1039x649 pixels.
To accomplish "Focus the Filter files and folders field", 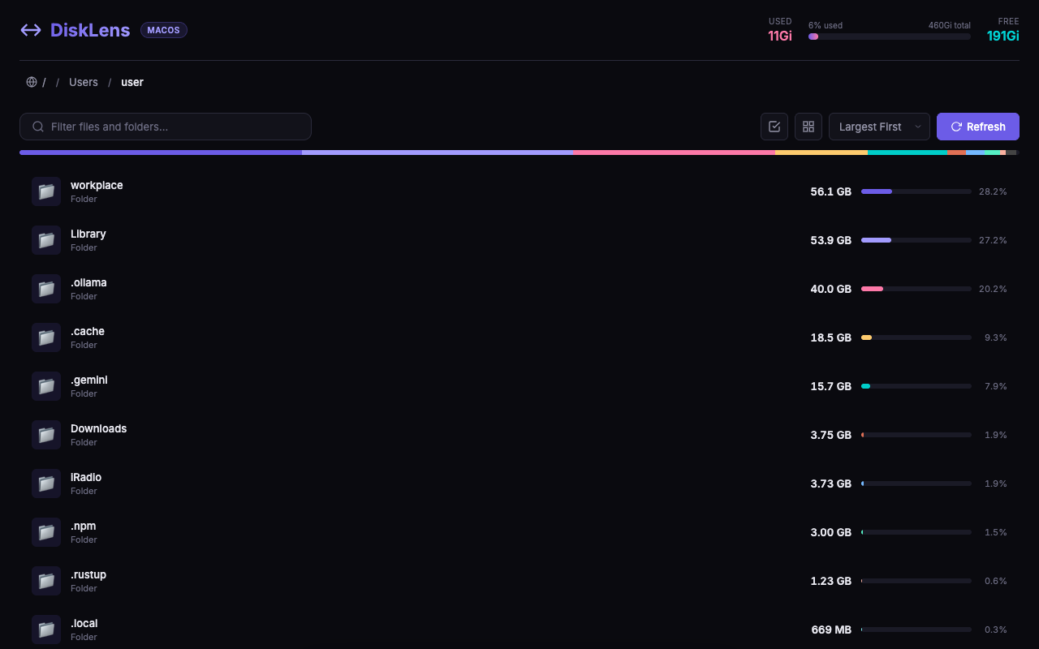I will [x=166, y=127].
